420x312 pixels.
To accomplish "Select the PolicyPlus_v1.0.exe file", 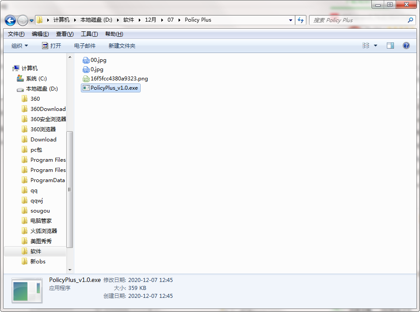I will click(111, 88).
